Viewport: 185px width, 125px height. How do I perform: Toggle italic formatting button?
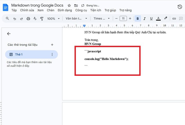[x=145, y=19]
